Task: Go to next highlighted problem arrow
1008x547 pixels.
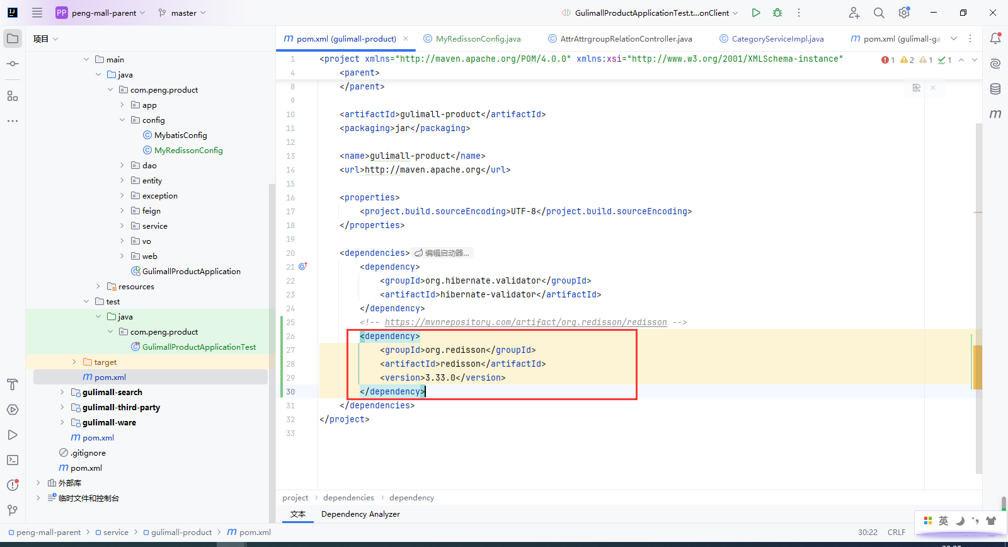Action: 975,60
